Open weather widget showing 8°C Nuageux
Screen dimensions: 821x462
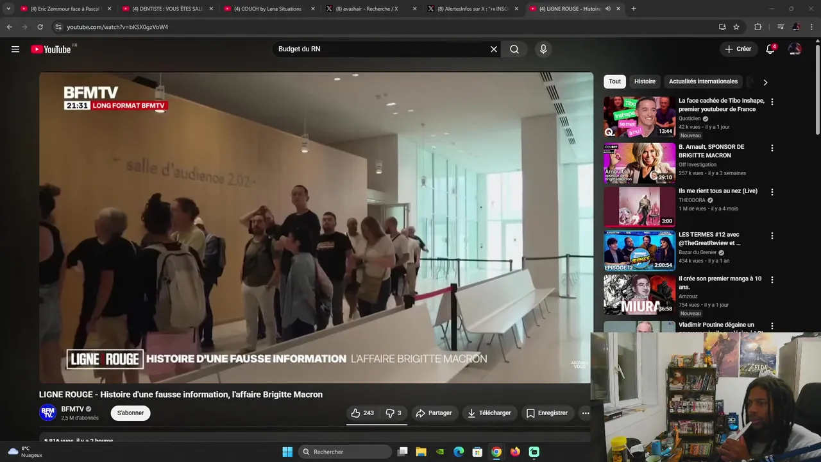coord(24,452)
